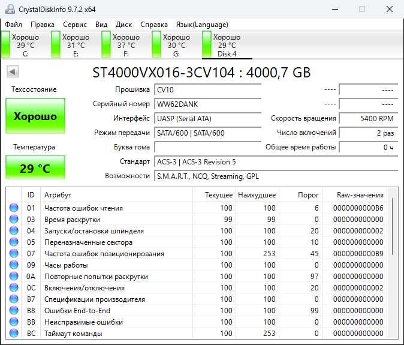Click the blue status orb for attribute 0C
Screen dimensions: 404x345
14,287
